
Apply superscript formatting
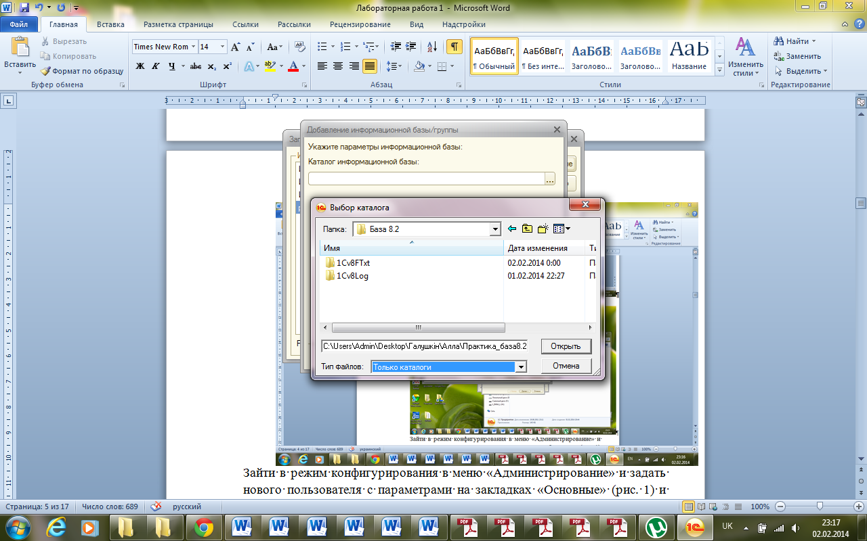[x=228, y=66]
